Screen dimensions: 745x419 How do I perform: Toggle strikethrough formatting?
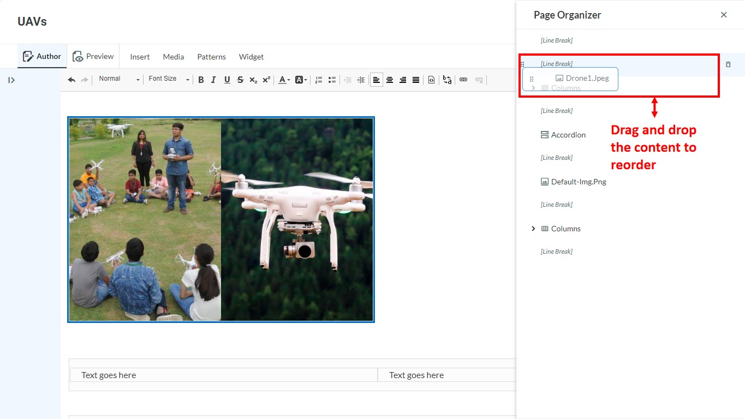(240, 80)
